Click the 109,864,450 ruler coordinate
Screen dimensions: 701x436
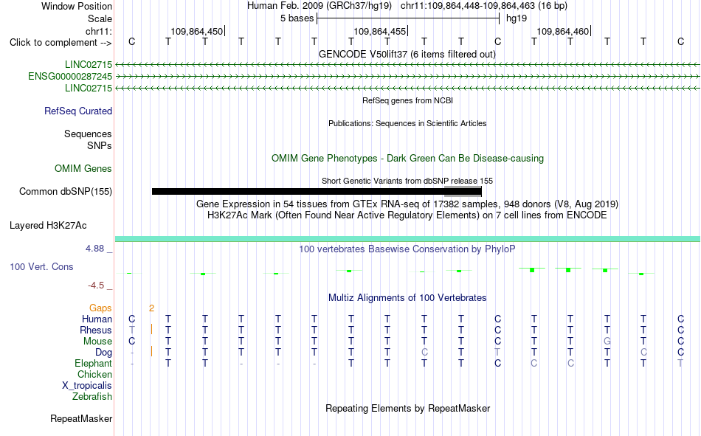tap(196, 31)
